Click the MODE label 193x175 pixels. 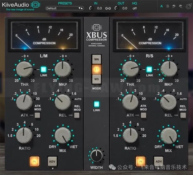(97, 88)
